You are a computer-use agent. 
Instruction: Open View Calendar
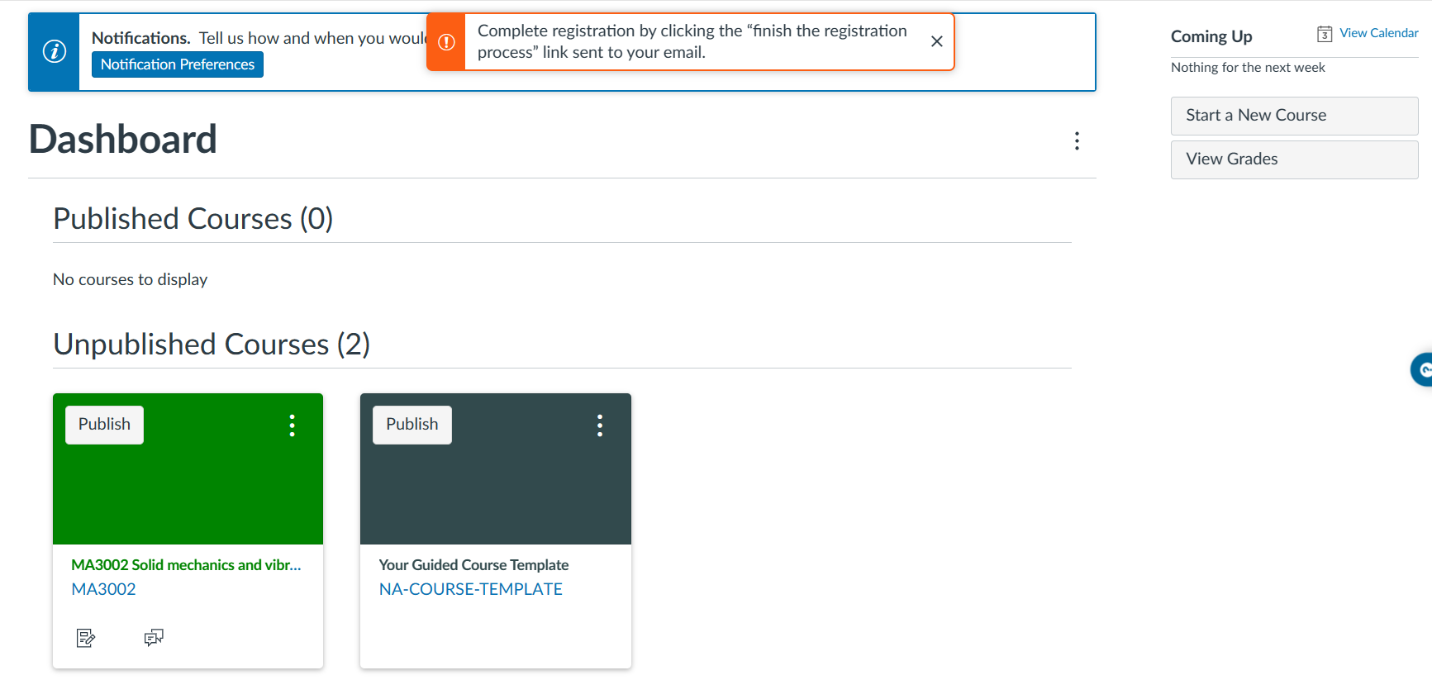(1377, 33)
